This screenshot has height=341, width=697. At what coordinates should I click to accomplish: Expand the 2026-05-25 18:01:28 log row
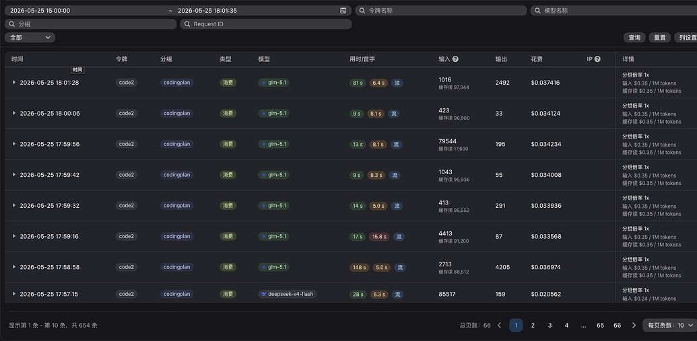tap(13, 82)
